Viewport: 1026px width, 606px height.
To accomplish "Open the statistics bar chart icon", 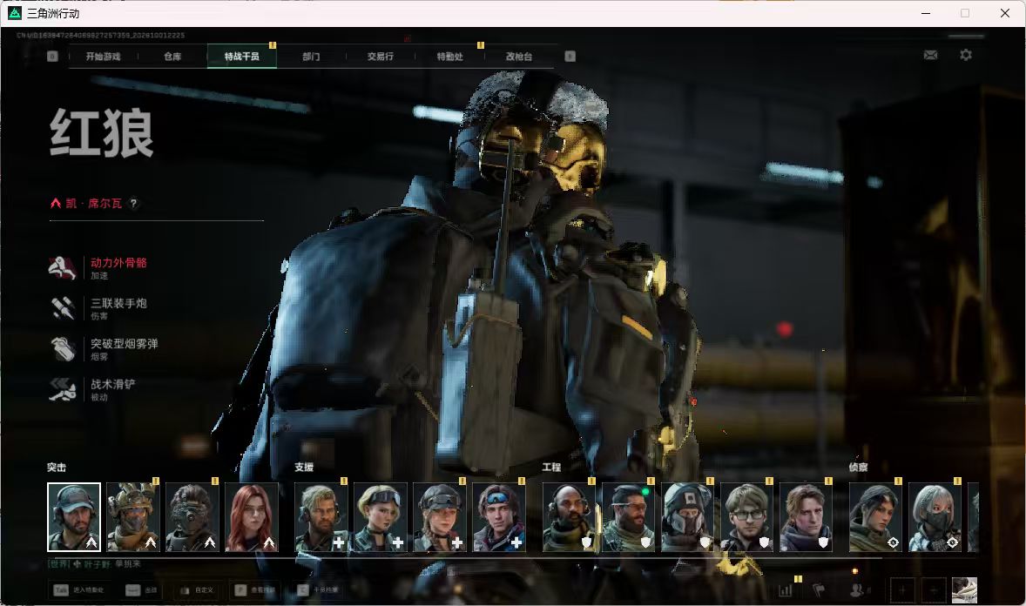I will click(x=786, y=590).
